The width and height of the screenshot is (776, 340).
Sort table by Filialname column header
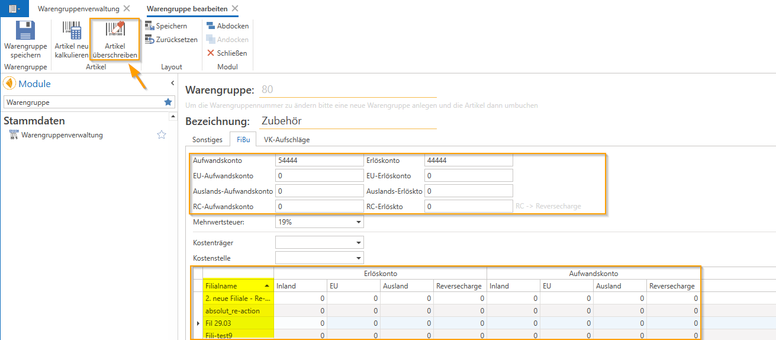(x=237, y=286)
